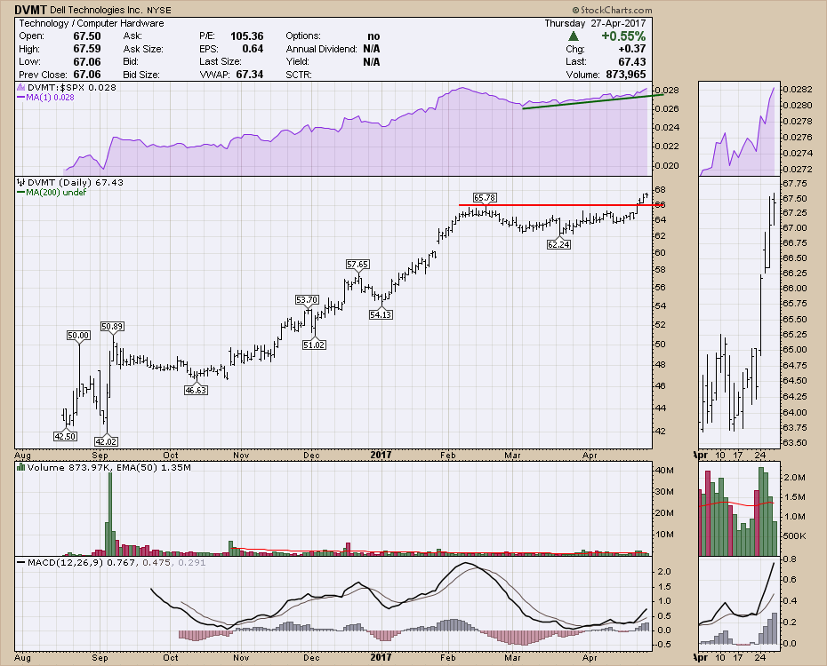
Task: Click the DVMT ticker symbol title
Action: pos(30,10)
